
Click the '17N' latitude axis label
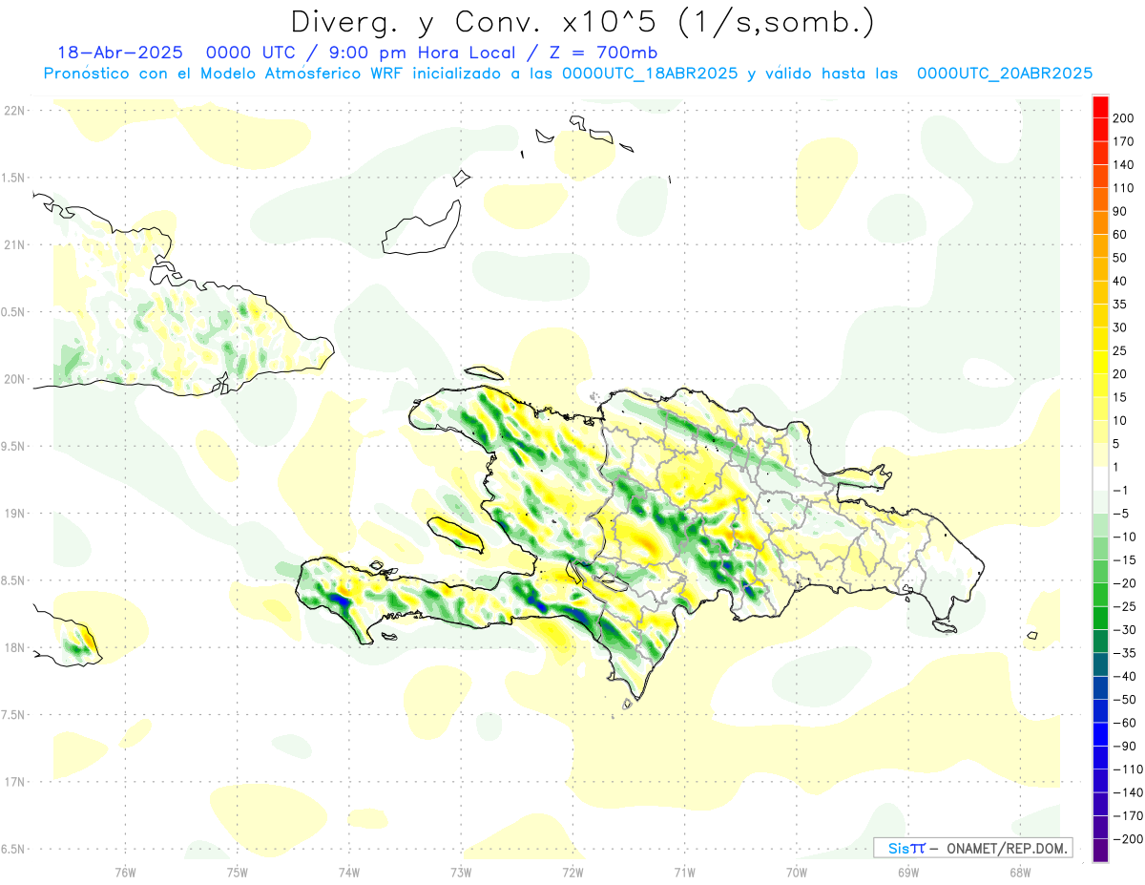click(14, 782)
